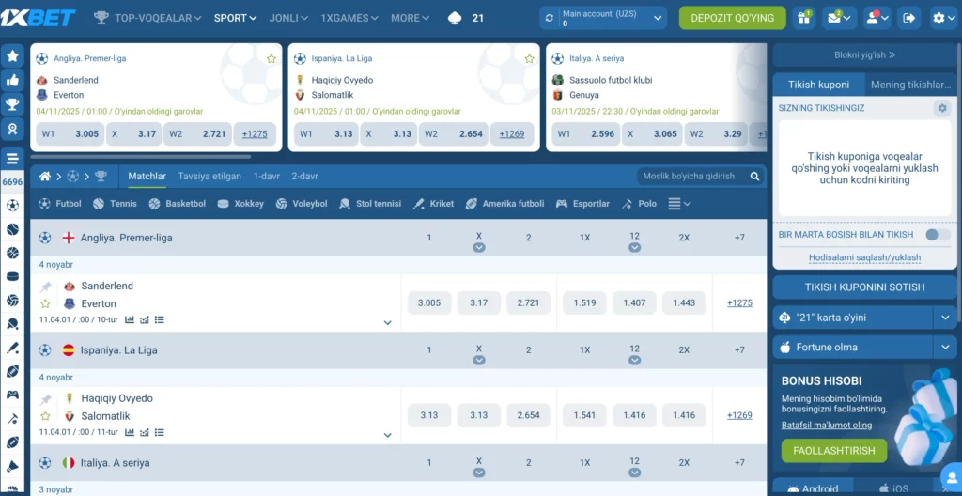Switch to 2-davr tab

(304, 177)
